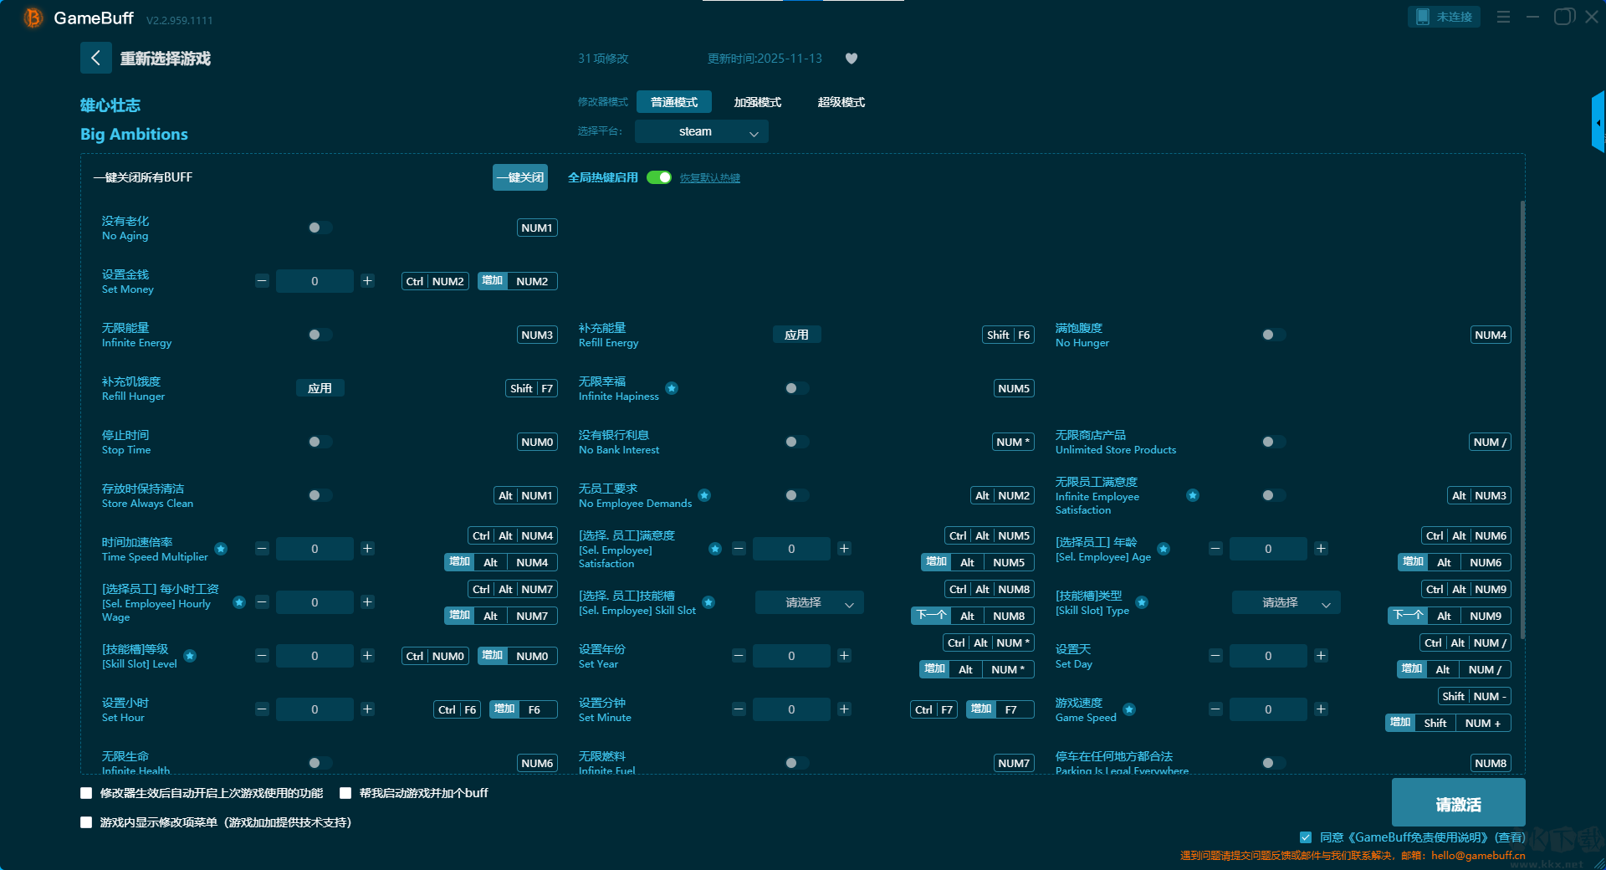Expand the [Sel. Employee] Skill Slot dropdown
The width and height of the screenshot is (1606, 870).
pyautogui.click(x=809, y=602)
